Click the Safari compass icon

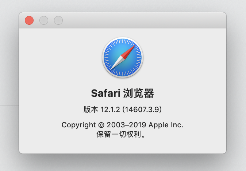click(x=123, y=57)
